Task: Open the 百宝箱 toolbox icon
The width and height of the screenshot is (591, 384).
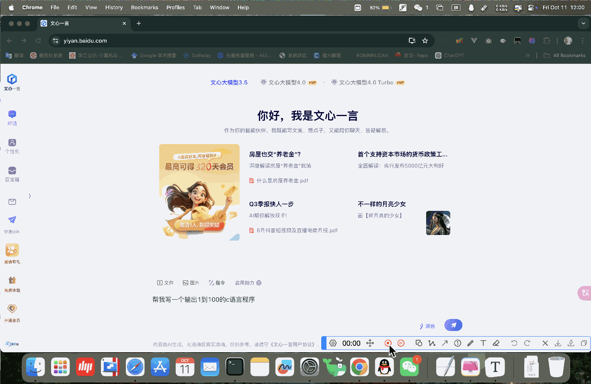Action: point(12,171)
